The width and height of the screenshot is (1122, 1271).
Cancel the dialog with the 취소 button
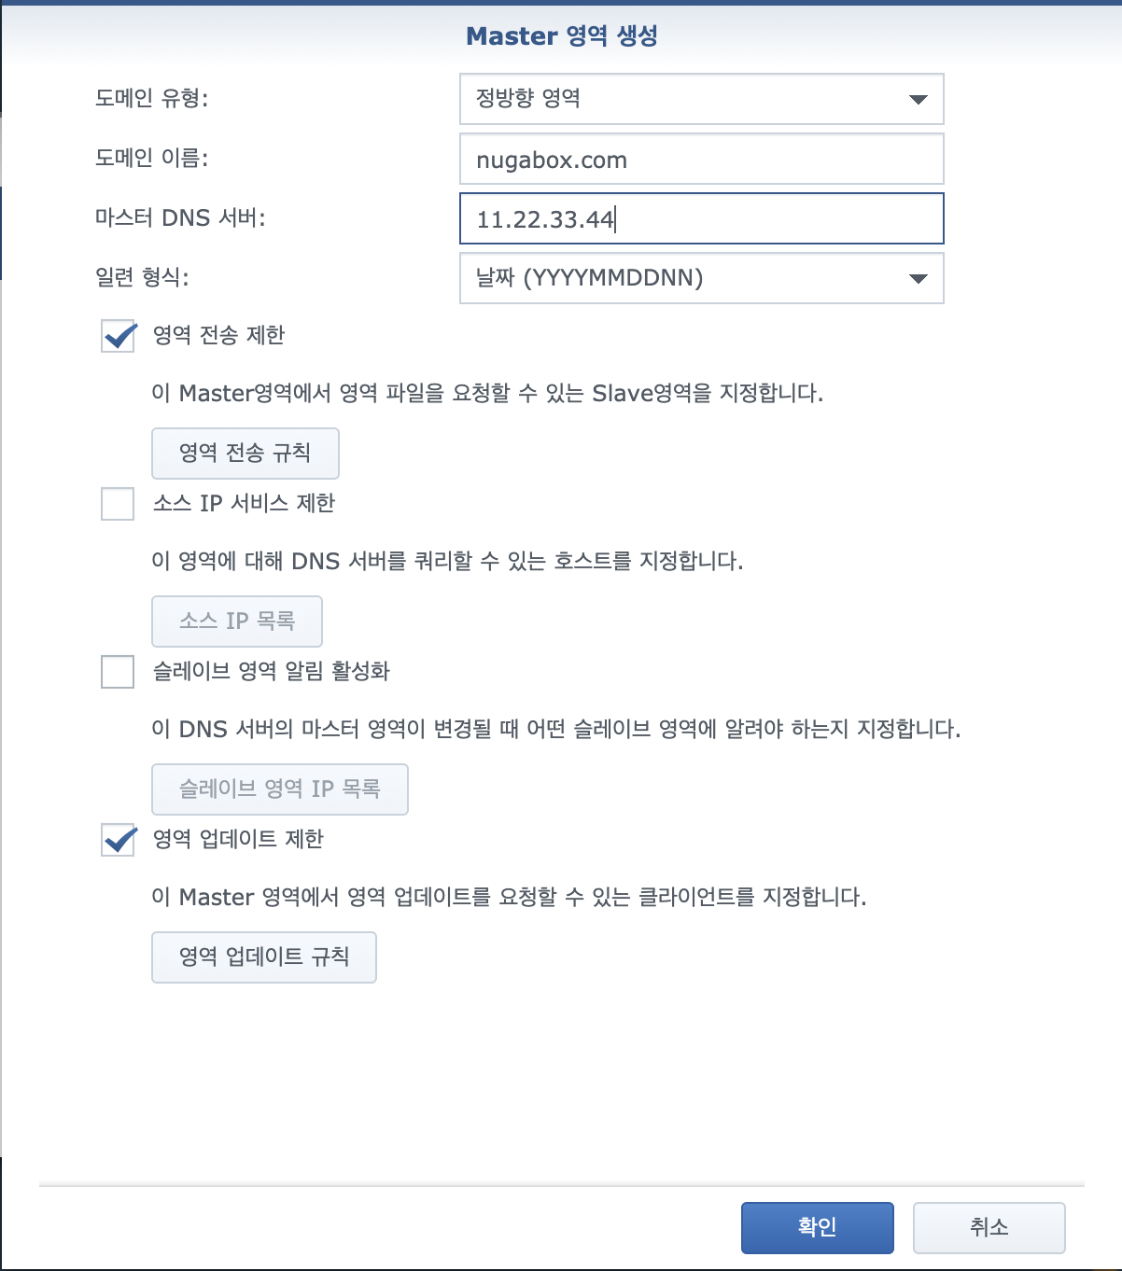click(x=989, y=1228)
